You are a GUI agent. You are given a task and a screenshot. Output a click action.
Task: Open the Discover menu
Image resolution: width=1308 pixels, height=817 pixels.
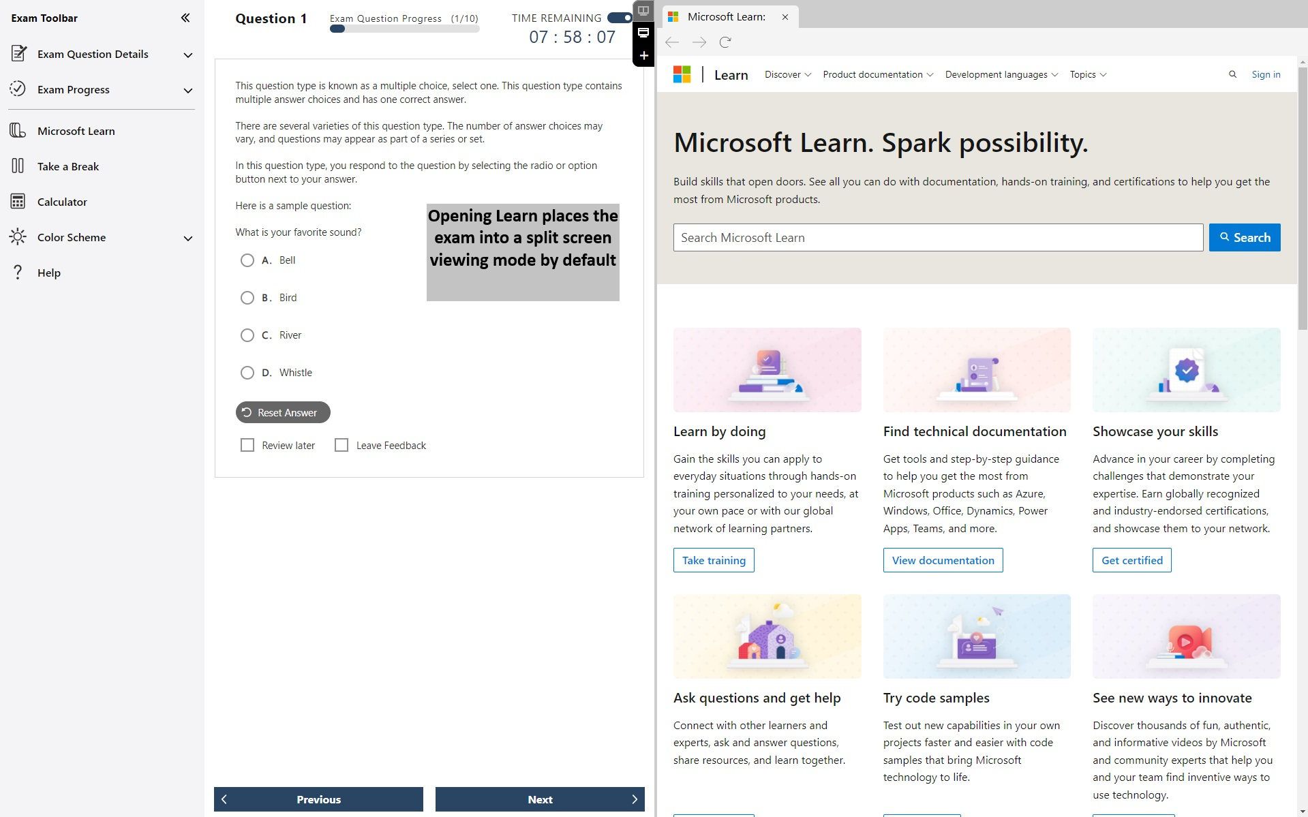(786, 74)
